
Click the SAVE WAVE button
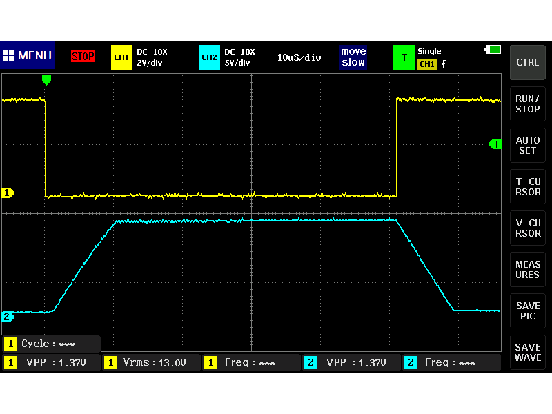528,353
